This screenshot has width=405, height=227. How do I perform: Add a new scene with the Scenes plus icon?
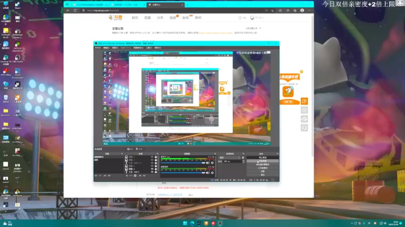[96, 176]
